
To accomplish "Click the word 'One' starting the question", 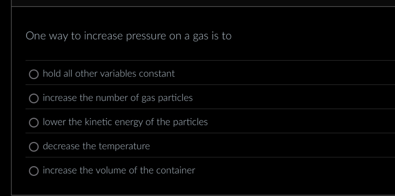I will point(35,36).
